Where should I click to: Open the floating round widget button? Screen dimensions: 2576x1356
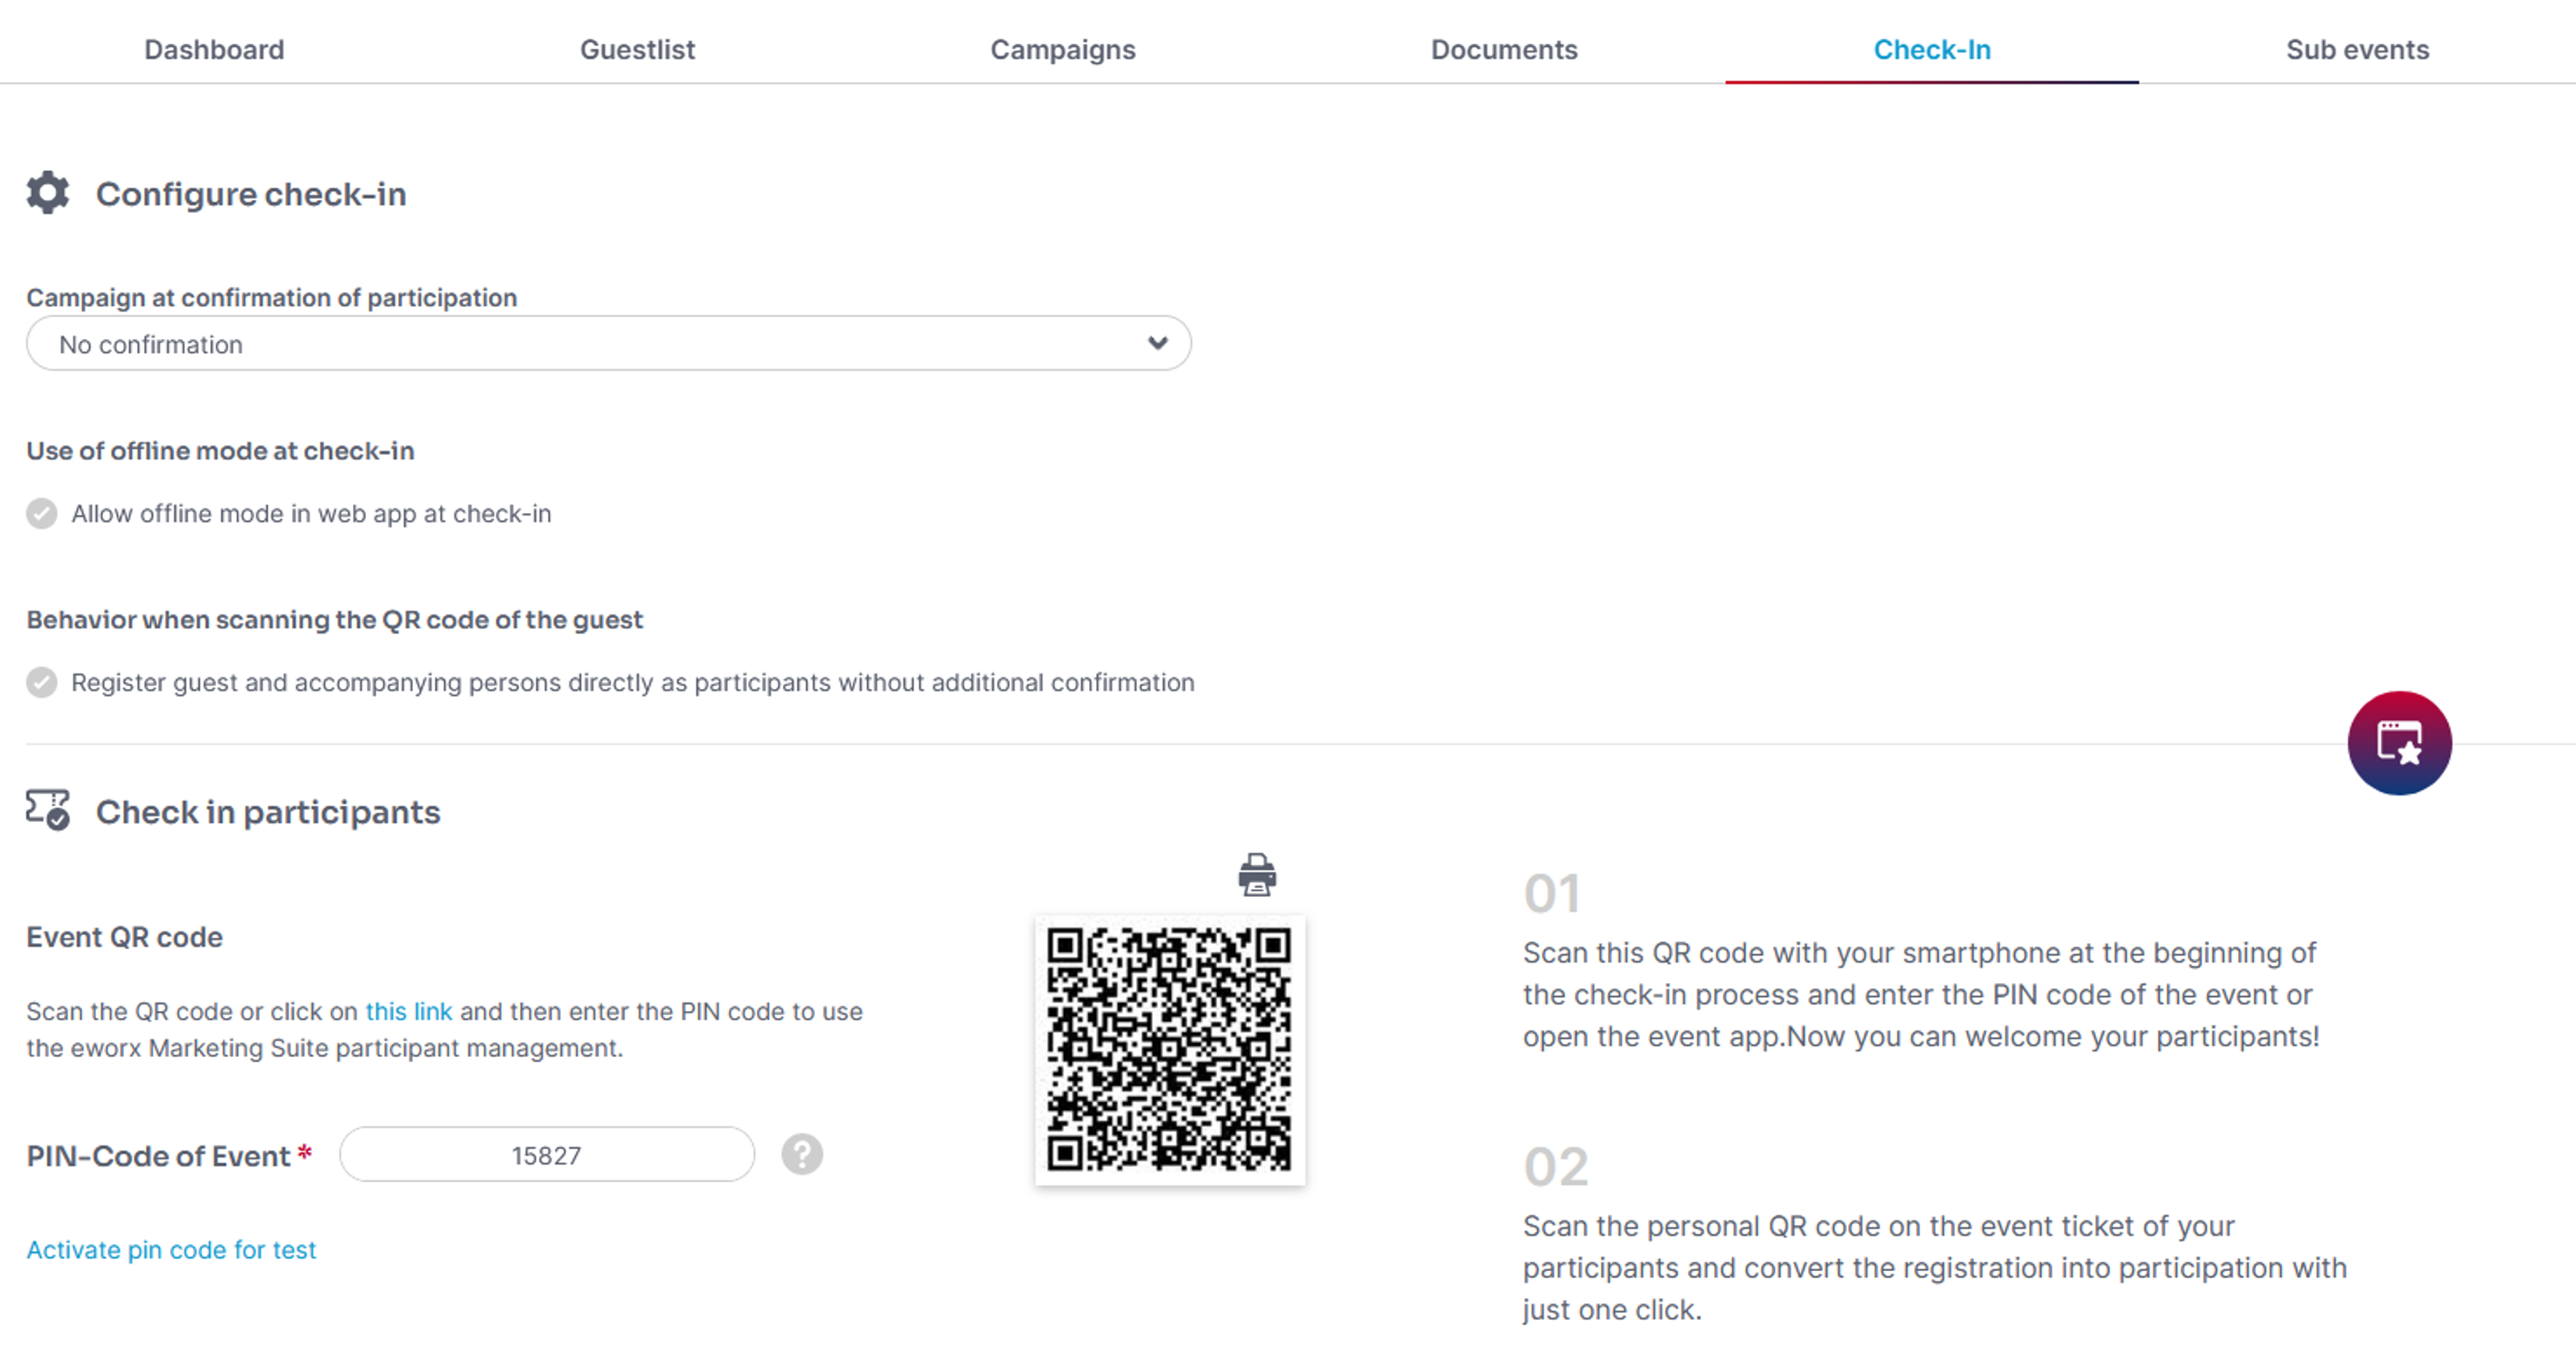coord(2399,743)
